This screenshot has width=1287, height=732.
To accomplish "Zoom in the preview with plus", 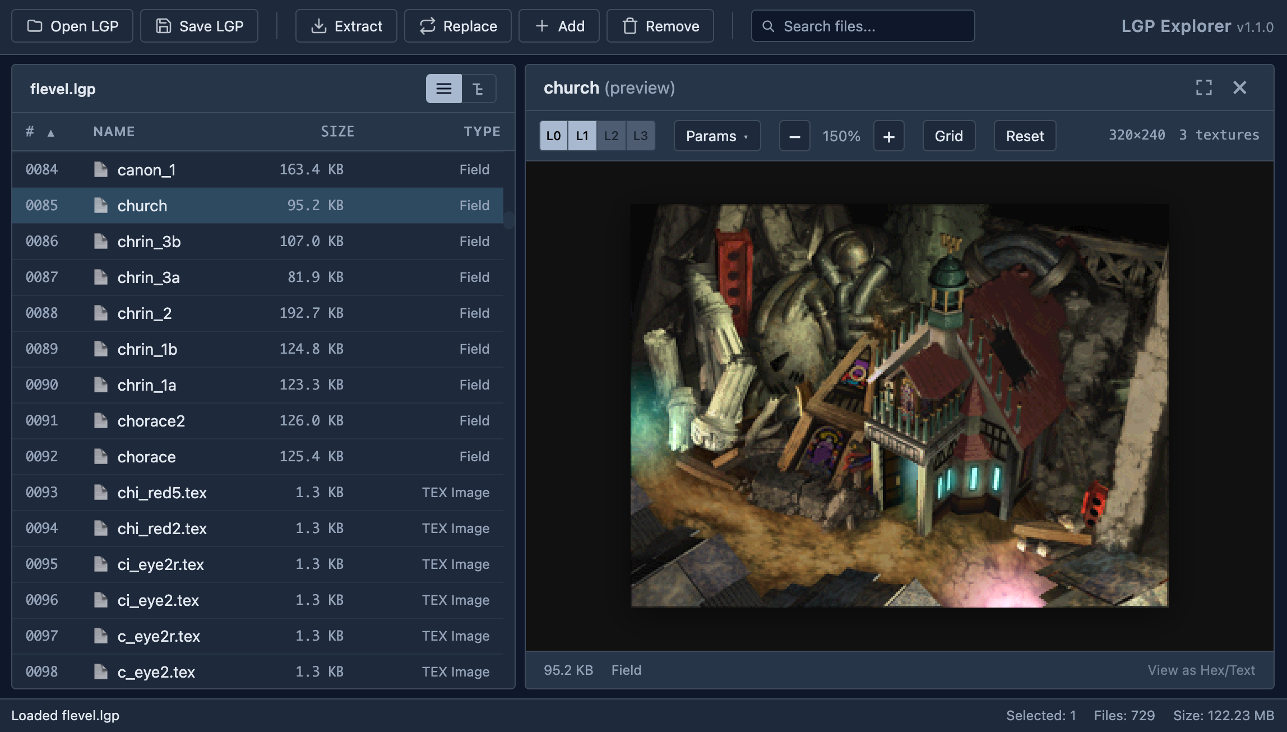I will click(x=889, y=136).
